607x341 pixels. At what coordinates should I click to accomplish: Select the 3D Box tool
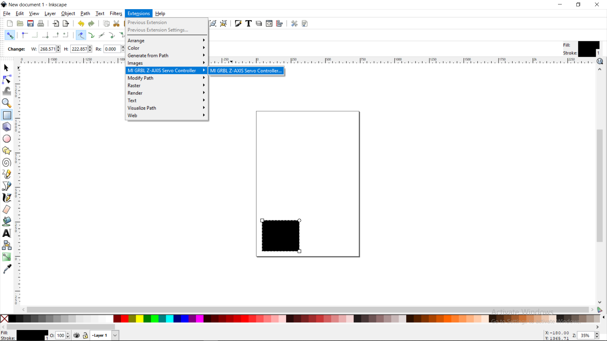tap(7, 127)
